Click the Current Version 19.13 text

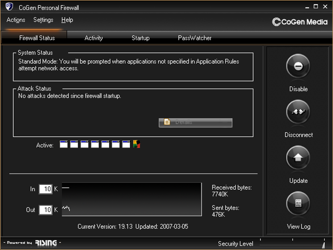[x=105, y=226]
